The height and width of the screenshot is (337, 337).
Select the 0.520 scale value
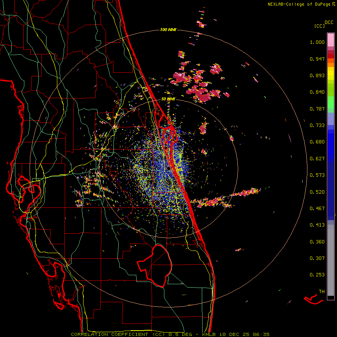point(317,192)
